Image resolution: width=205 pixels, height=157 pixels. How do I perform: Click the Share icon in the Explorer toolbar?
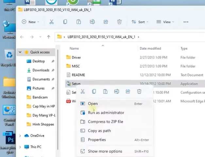click(106, 22)
